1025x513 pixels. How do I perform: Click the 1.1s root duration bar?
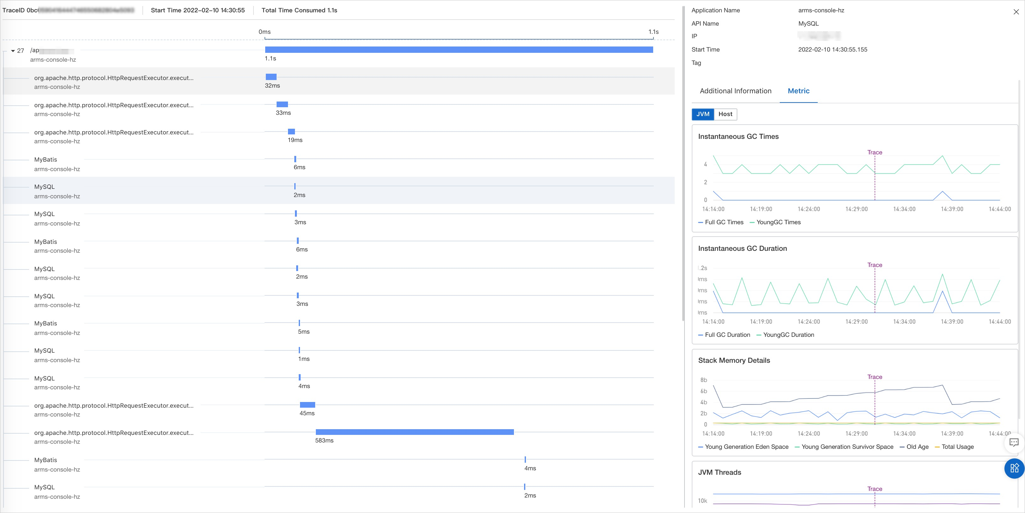tap(458, 50)
